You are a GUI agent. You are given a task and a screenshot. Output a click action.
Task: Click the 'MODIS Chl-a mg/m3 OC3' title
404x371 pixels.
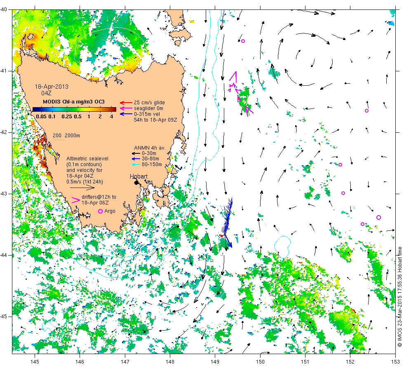(x=74, y=102)
